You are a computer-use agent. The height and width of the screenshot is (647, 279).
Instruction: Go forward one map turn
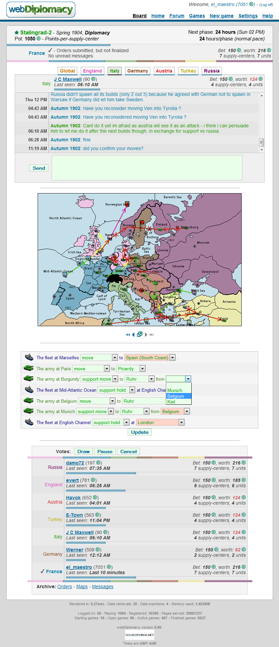tap(146, 335)
